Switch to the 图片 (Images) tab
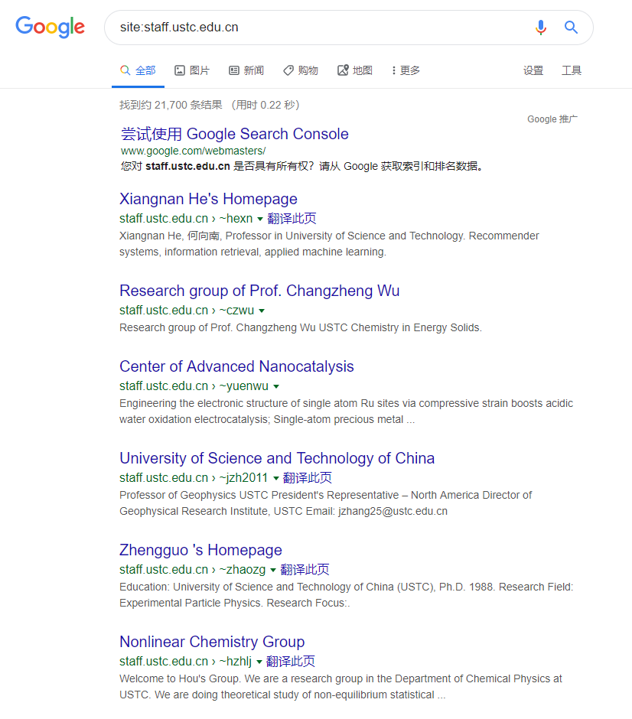632x719 pixels. point(192,70)
